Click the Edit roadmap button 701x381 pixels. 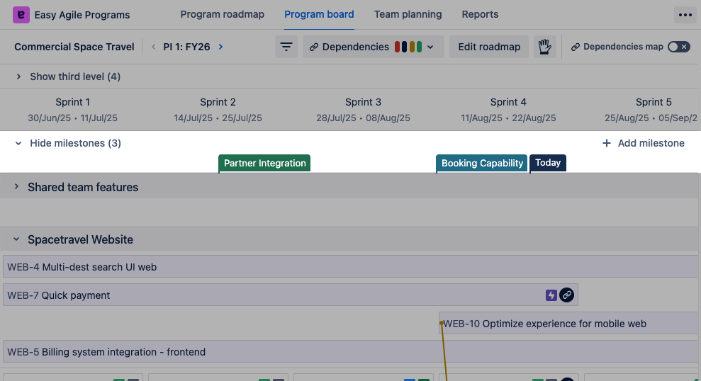coord(489,47)
